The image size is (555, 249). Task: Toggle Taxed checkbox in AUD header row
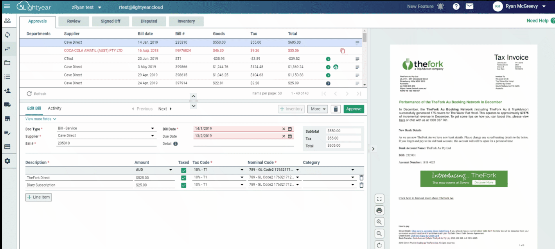(x=183, y=170)
